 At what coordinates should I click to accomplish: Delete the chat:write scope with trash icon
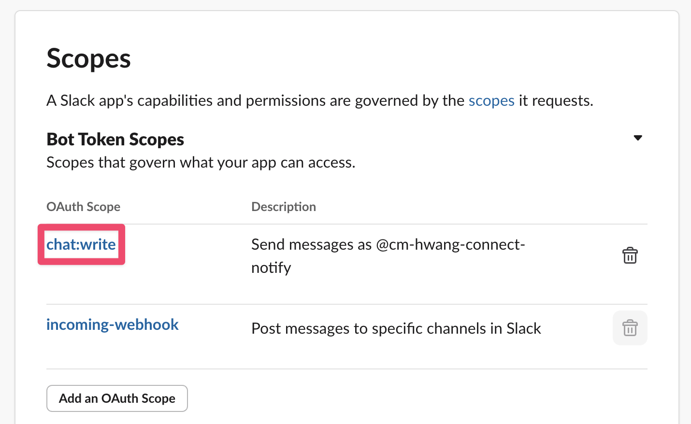click(x=630, y=255)
